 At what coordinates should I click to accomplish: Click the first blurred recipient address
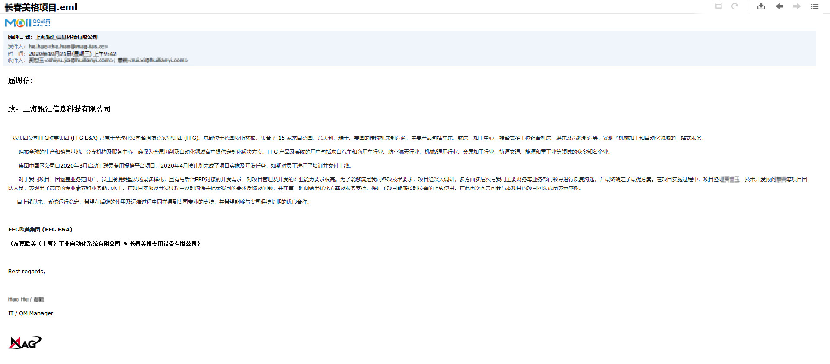71,60
